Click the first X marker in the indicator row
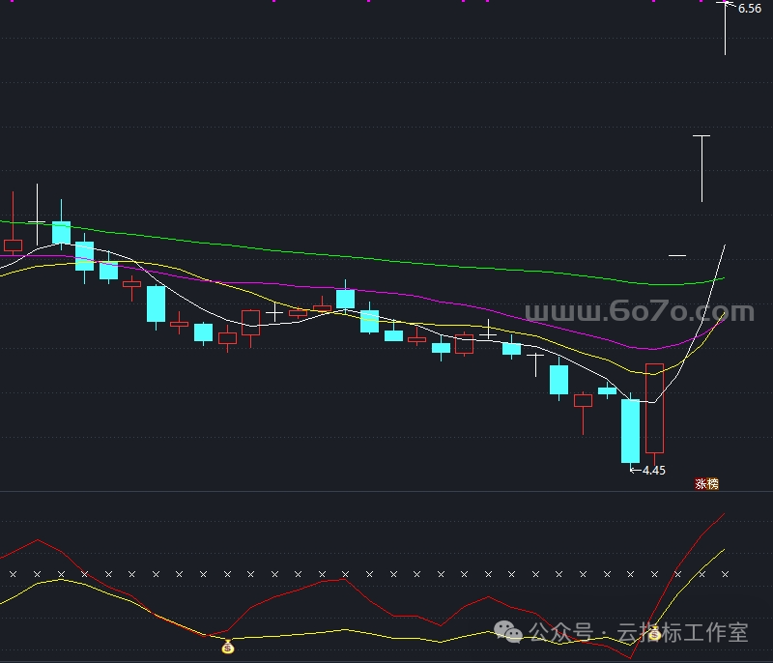This screenshot has width=773, height=663. tap(14, 575)
